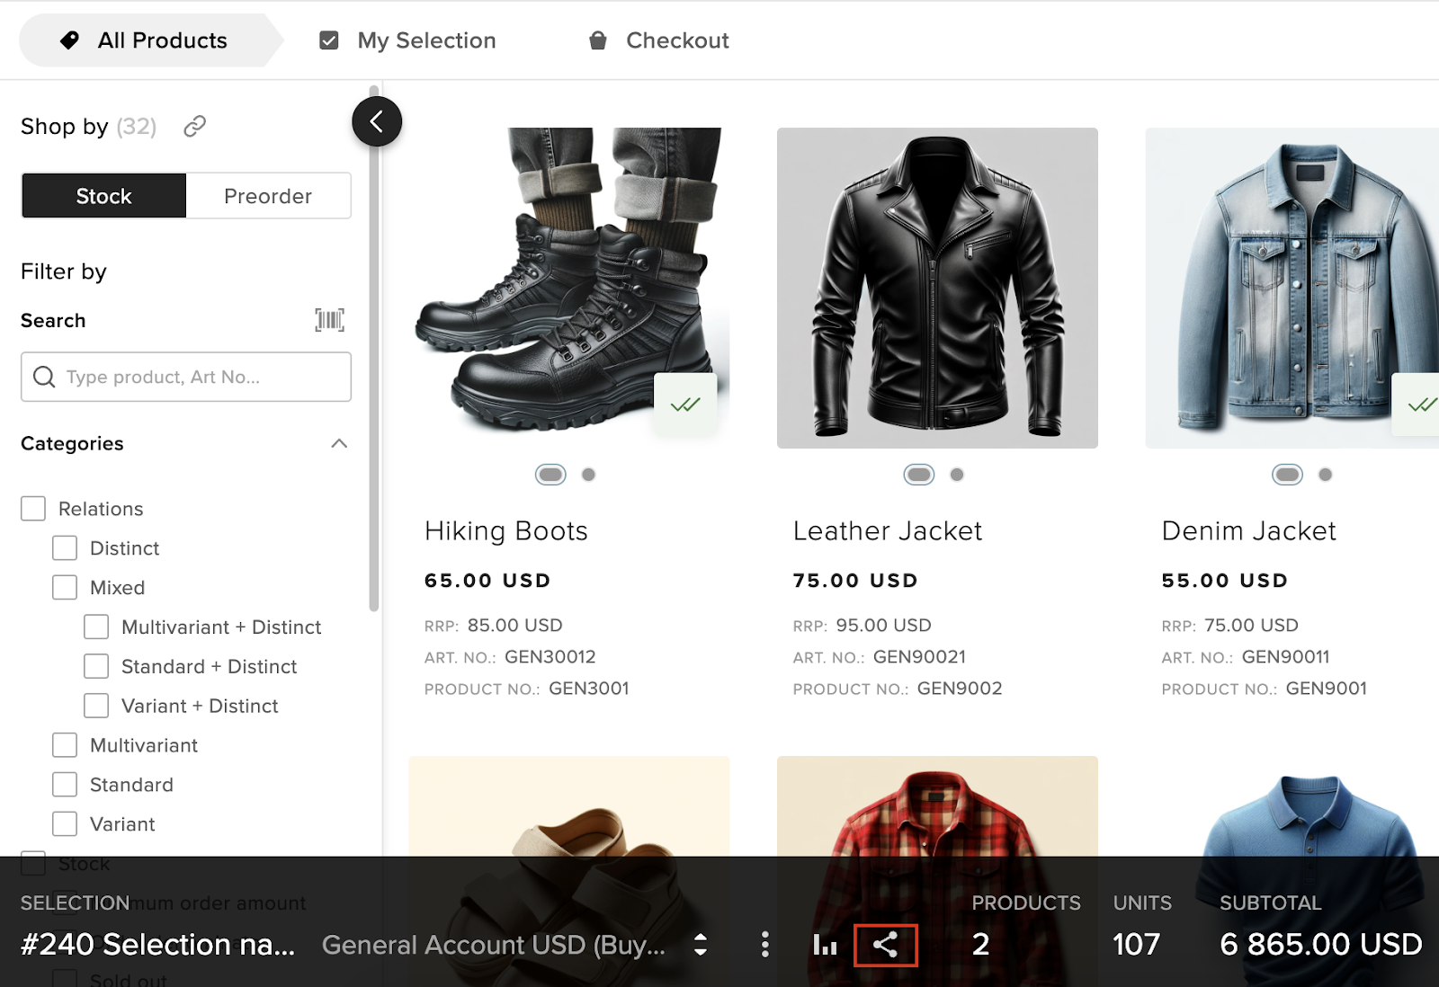Copy the Shop by filter link icon
Image resolution: width=1439 pixels, height=987 pixels.
[x=195, y=127]
